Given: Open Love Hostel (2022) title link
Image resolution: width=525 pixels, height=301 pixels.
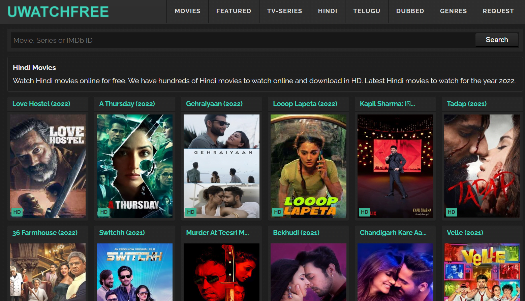Looking at the screenshot, I should point(41,104).
